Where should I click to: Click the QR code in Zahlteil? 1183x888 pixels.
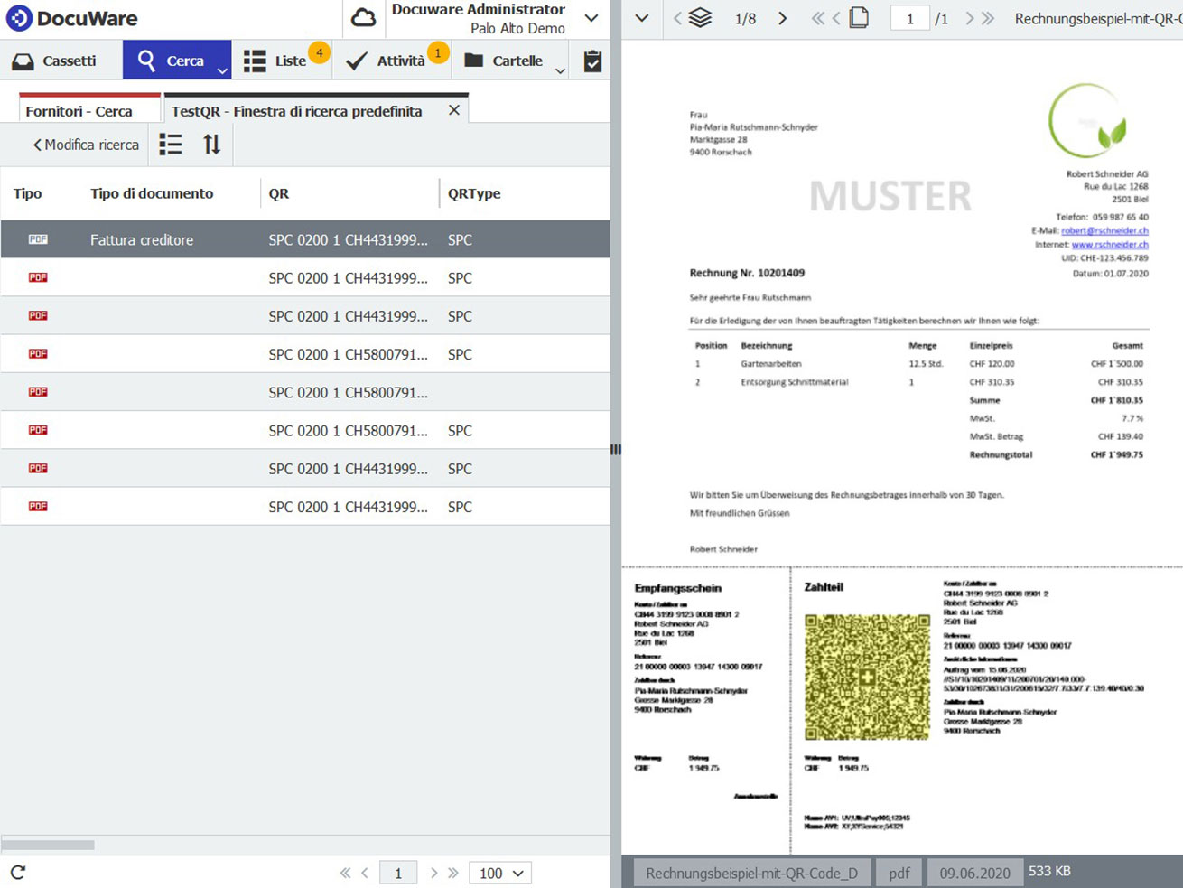click(x=867, y=678)
